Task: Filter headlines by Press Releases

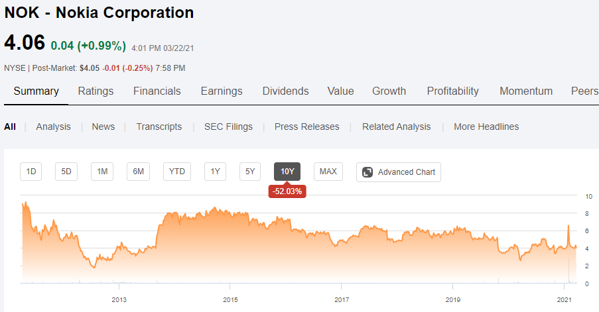Action: tap(306, 127)
